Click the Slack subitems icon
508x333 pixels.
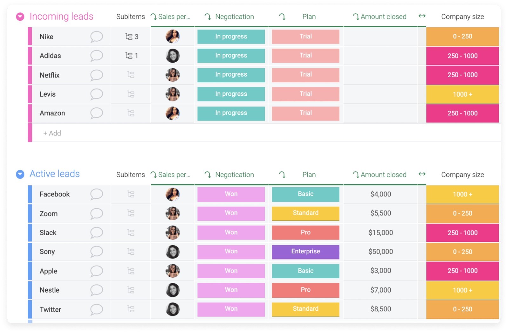point(131,233)
